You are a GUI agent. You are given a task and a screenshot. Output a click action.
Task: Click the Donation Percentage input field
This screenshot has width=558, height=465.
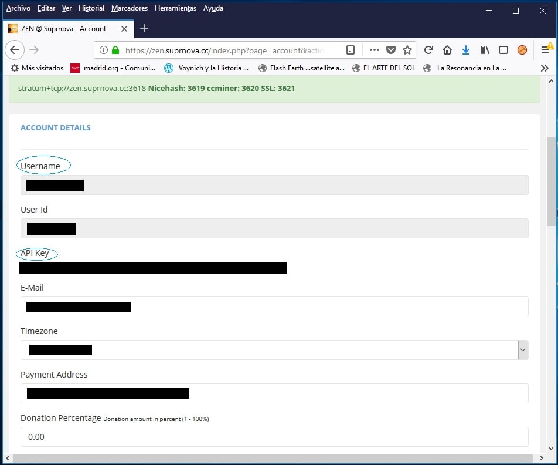point(274,437)
